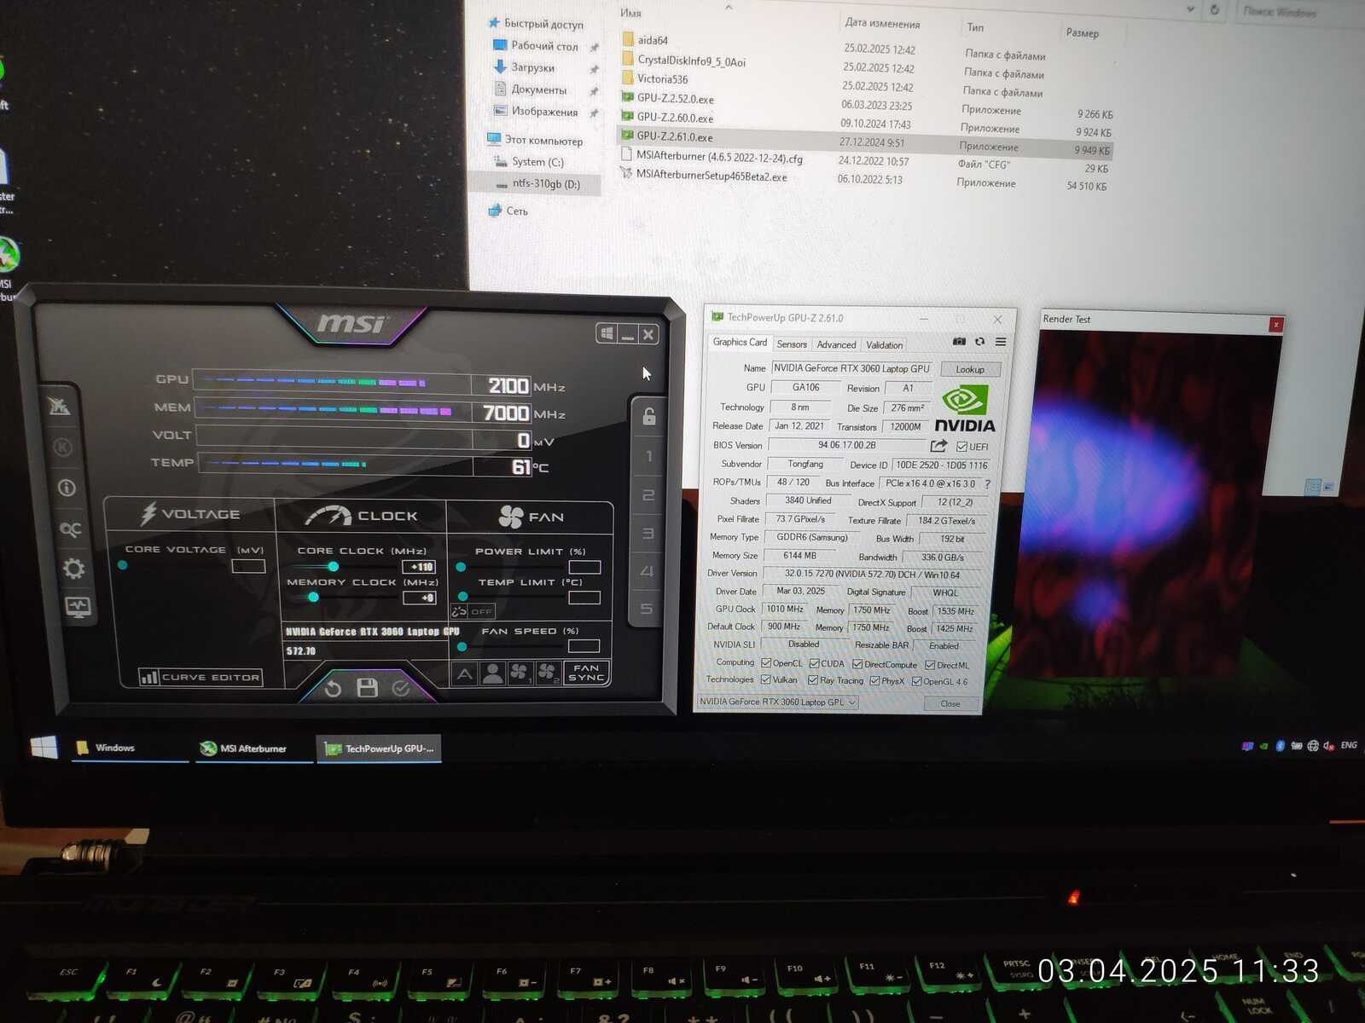Switch to MSI Afterburner taskbar button
The width and height of the screenshot is (1365, 1023).
[254, 748]
